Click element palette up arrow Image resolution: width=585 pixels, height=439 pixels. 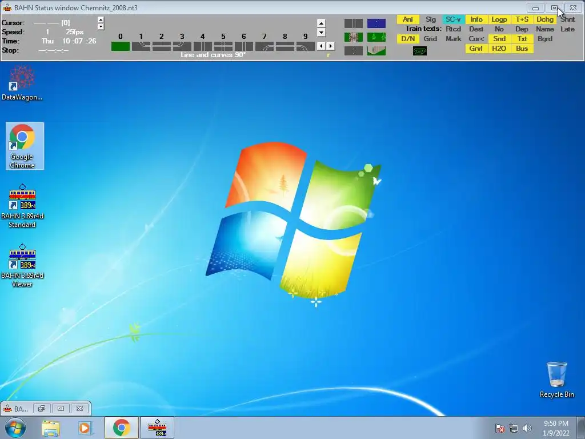point(321,23)
